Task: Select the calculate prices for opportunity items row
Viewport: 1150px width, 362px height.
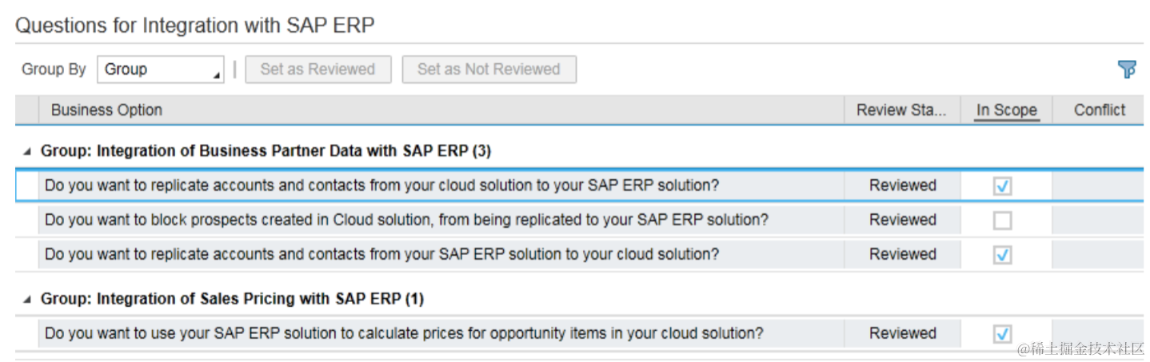Action: [x=404, y=333]
